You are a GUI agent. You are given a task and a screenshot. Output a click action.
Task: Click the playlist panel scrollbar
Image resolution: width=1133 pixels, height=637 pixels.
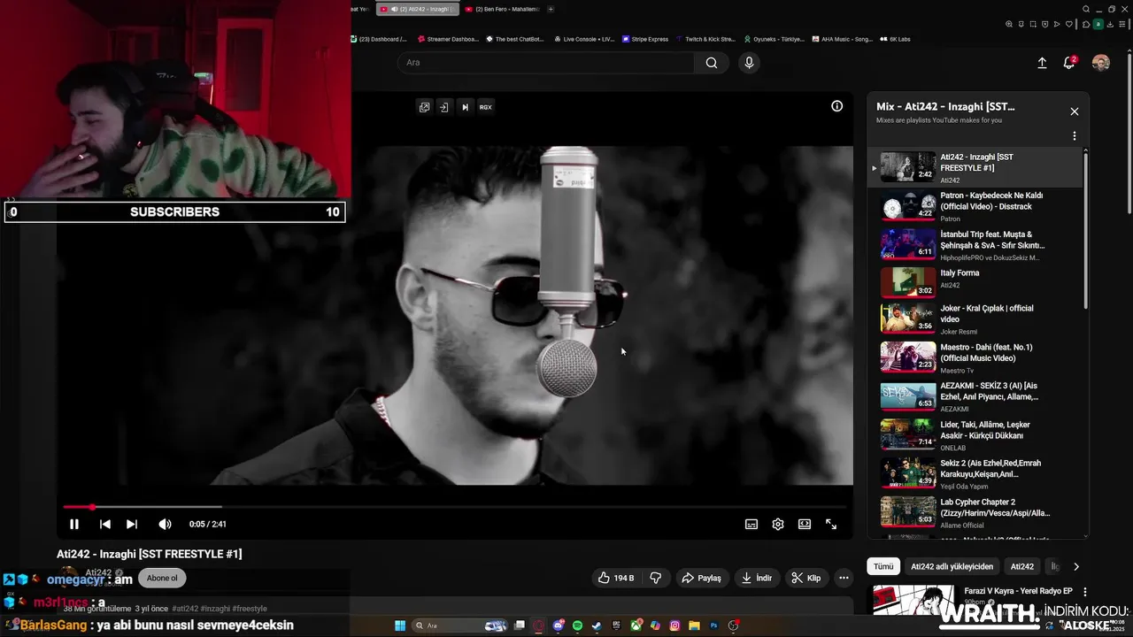tap(1086, 230)
